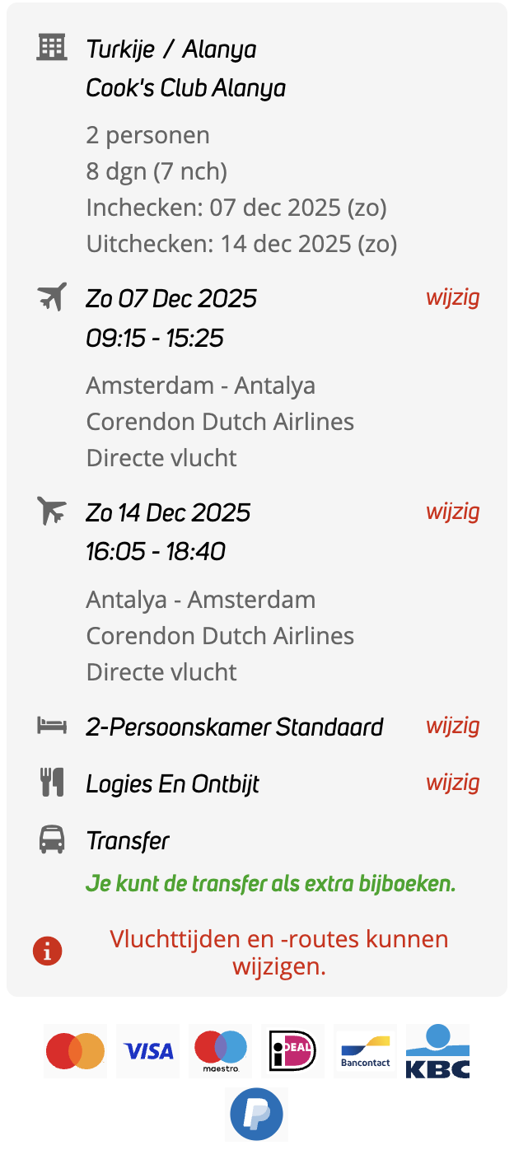514x1150 pixels.
Task: Open wijzig for the return flight on Zo 14 Dec
Action: click(452, 512)
